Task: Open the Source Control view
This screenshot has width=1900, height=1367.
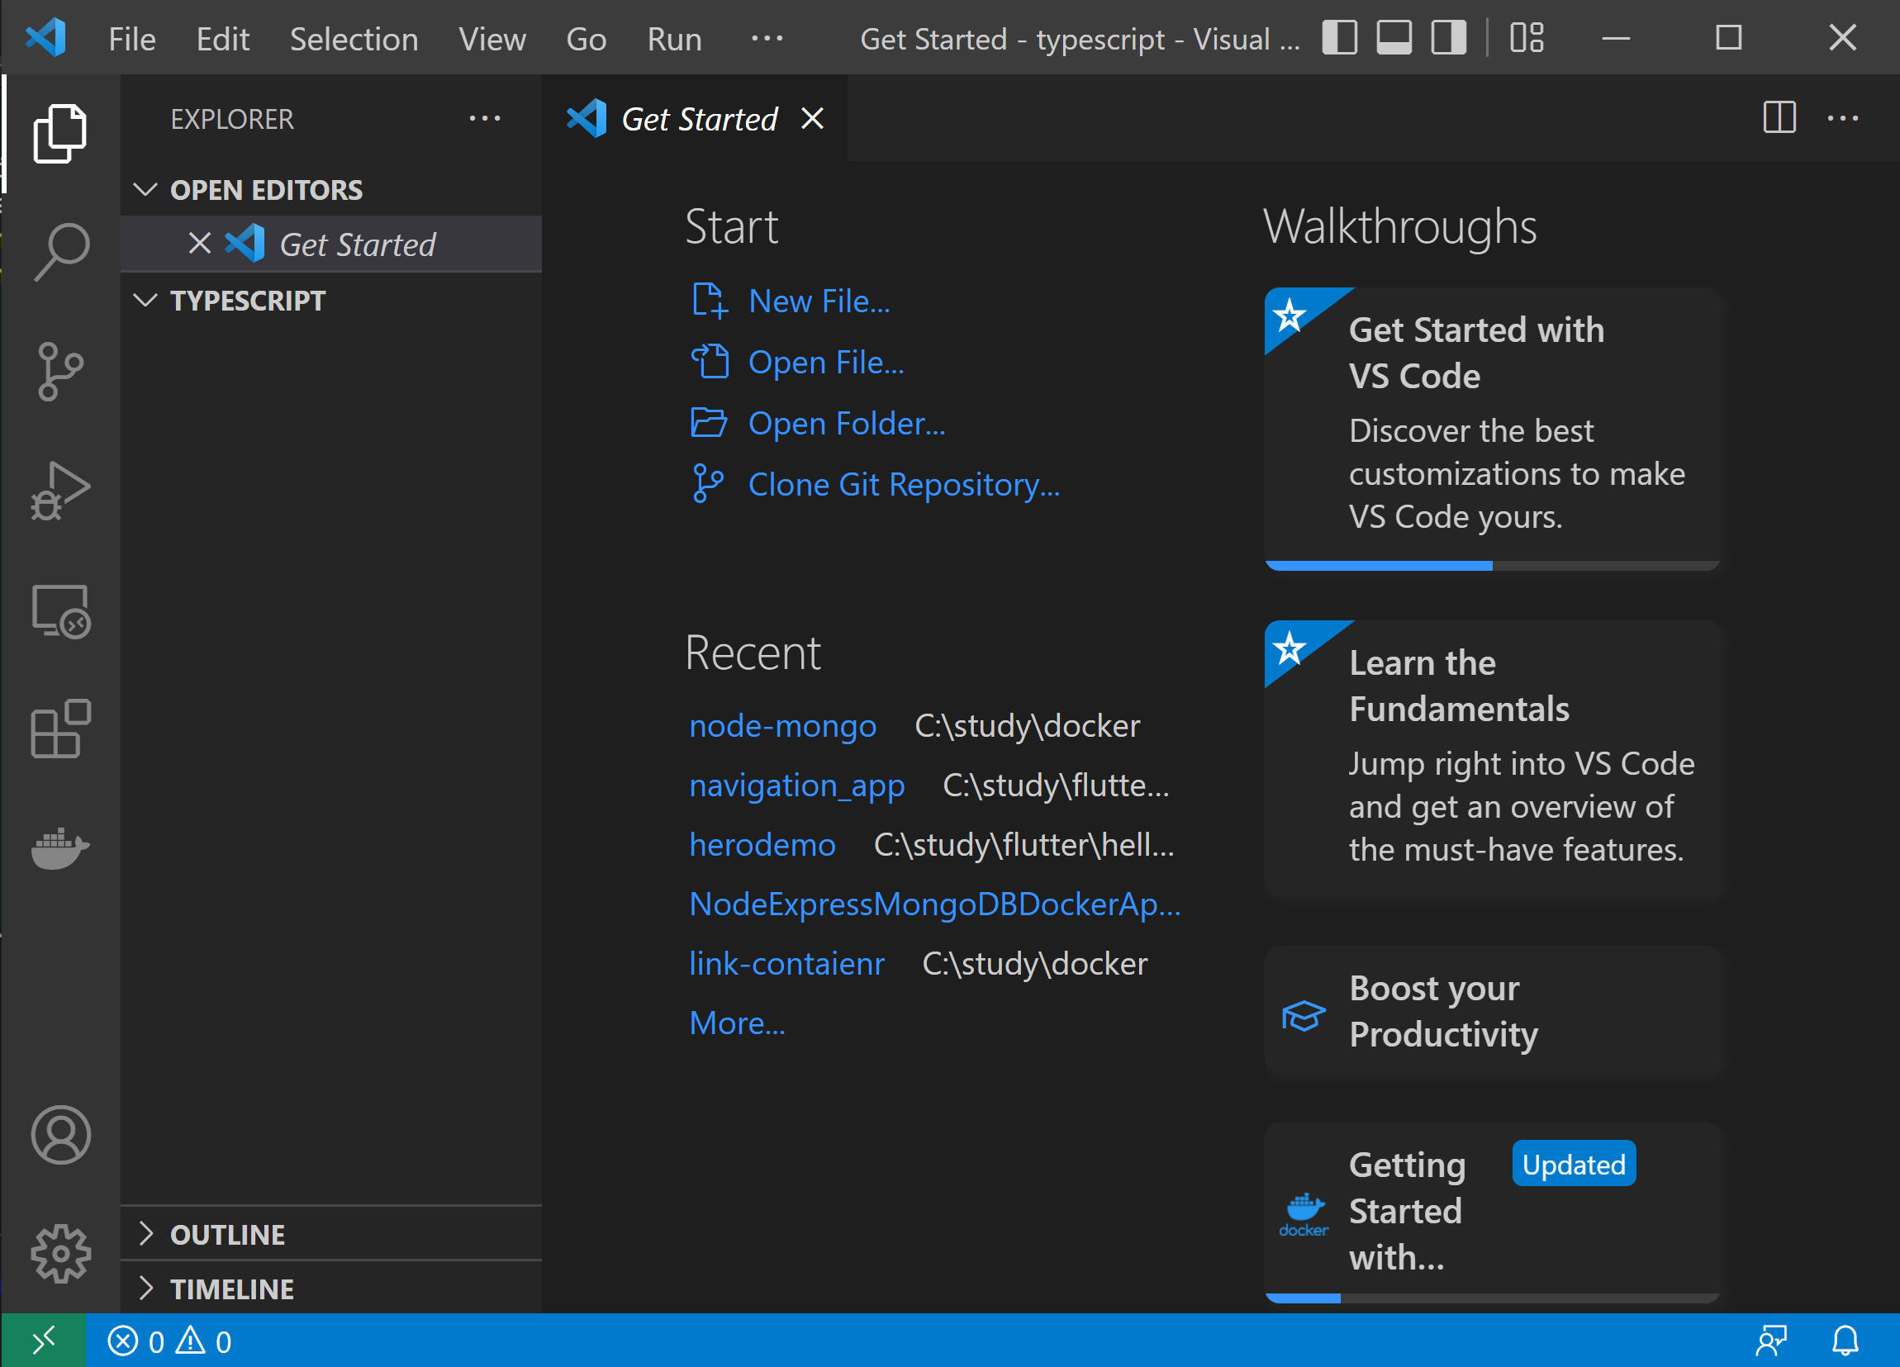Action: 60,371
